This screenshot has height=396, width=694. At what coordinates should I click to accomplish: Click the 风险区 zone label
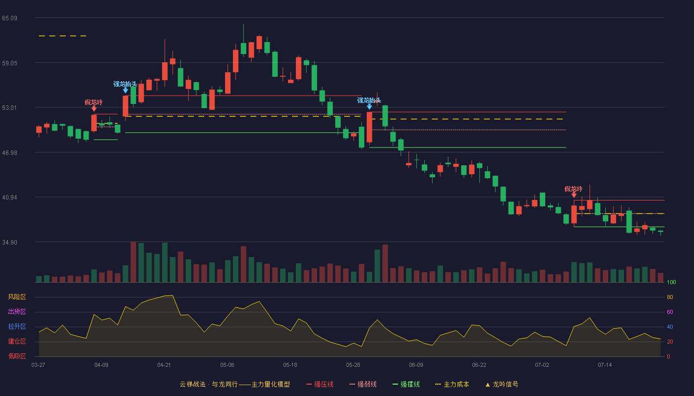click(17, 297)
